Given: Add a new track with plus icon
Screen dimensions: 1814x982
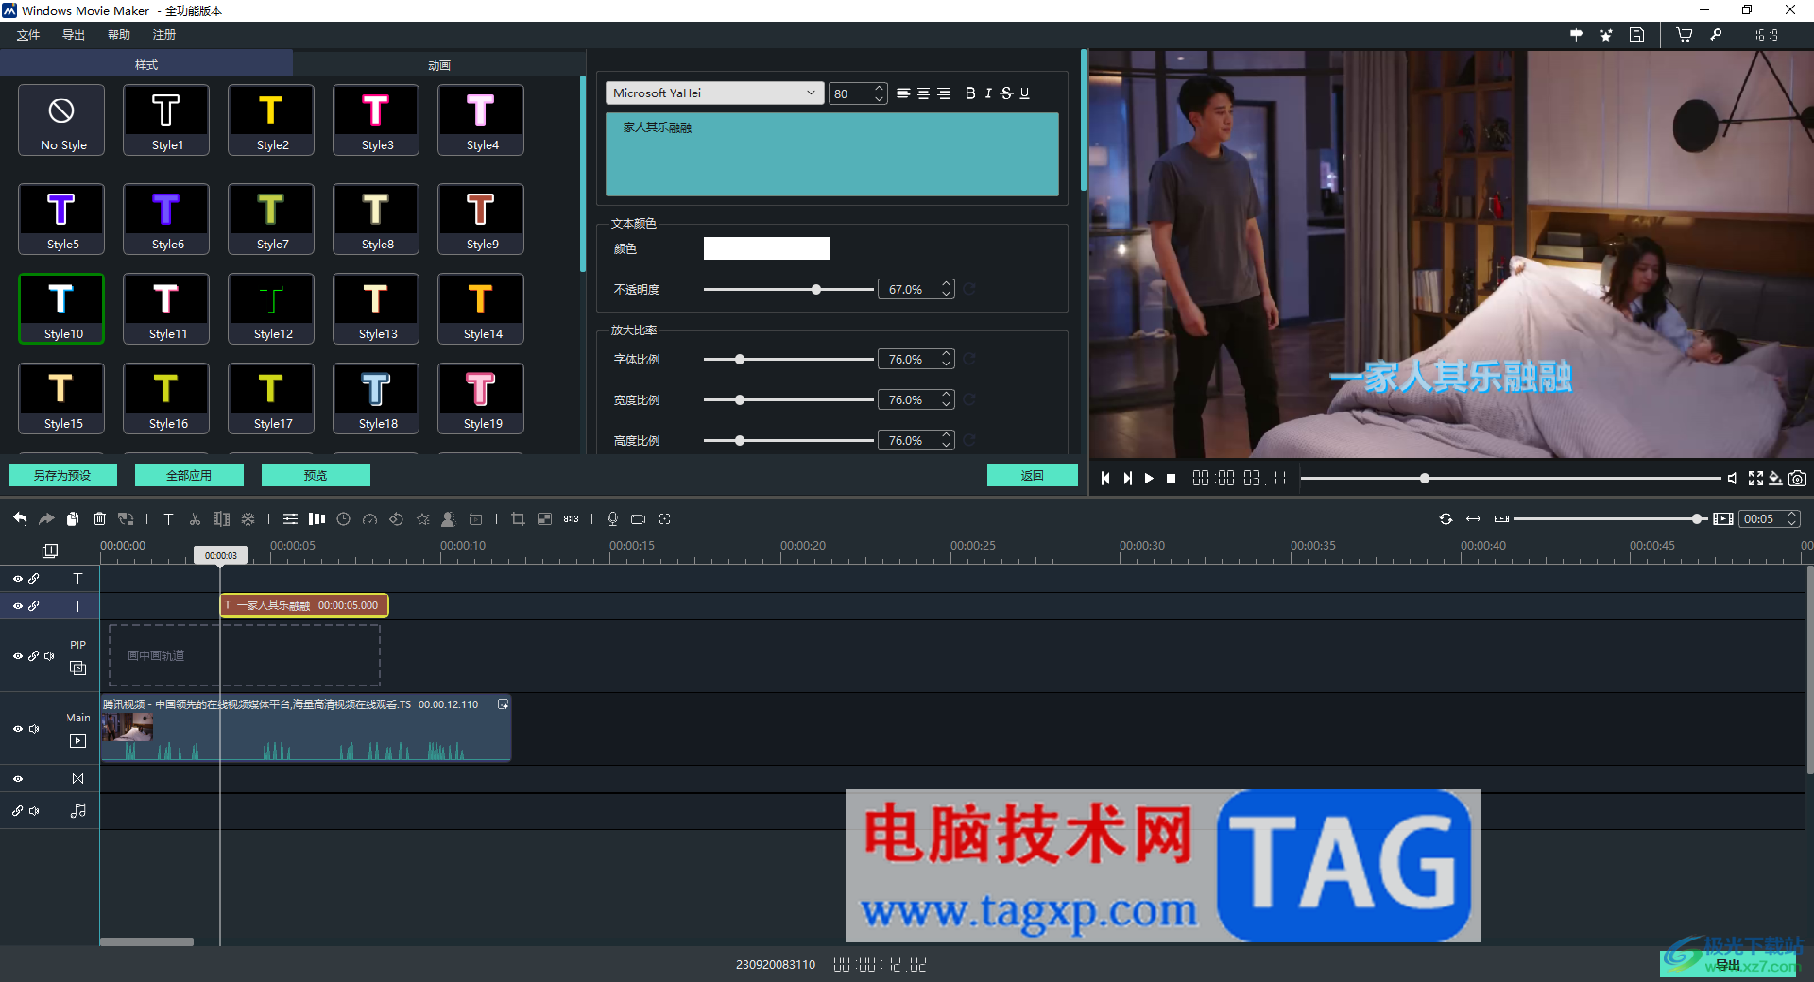Looking at the screenshot, I should click(50, 550).
